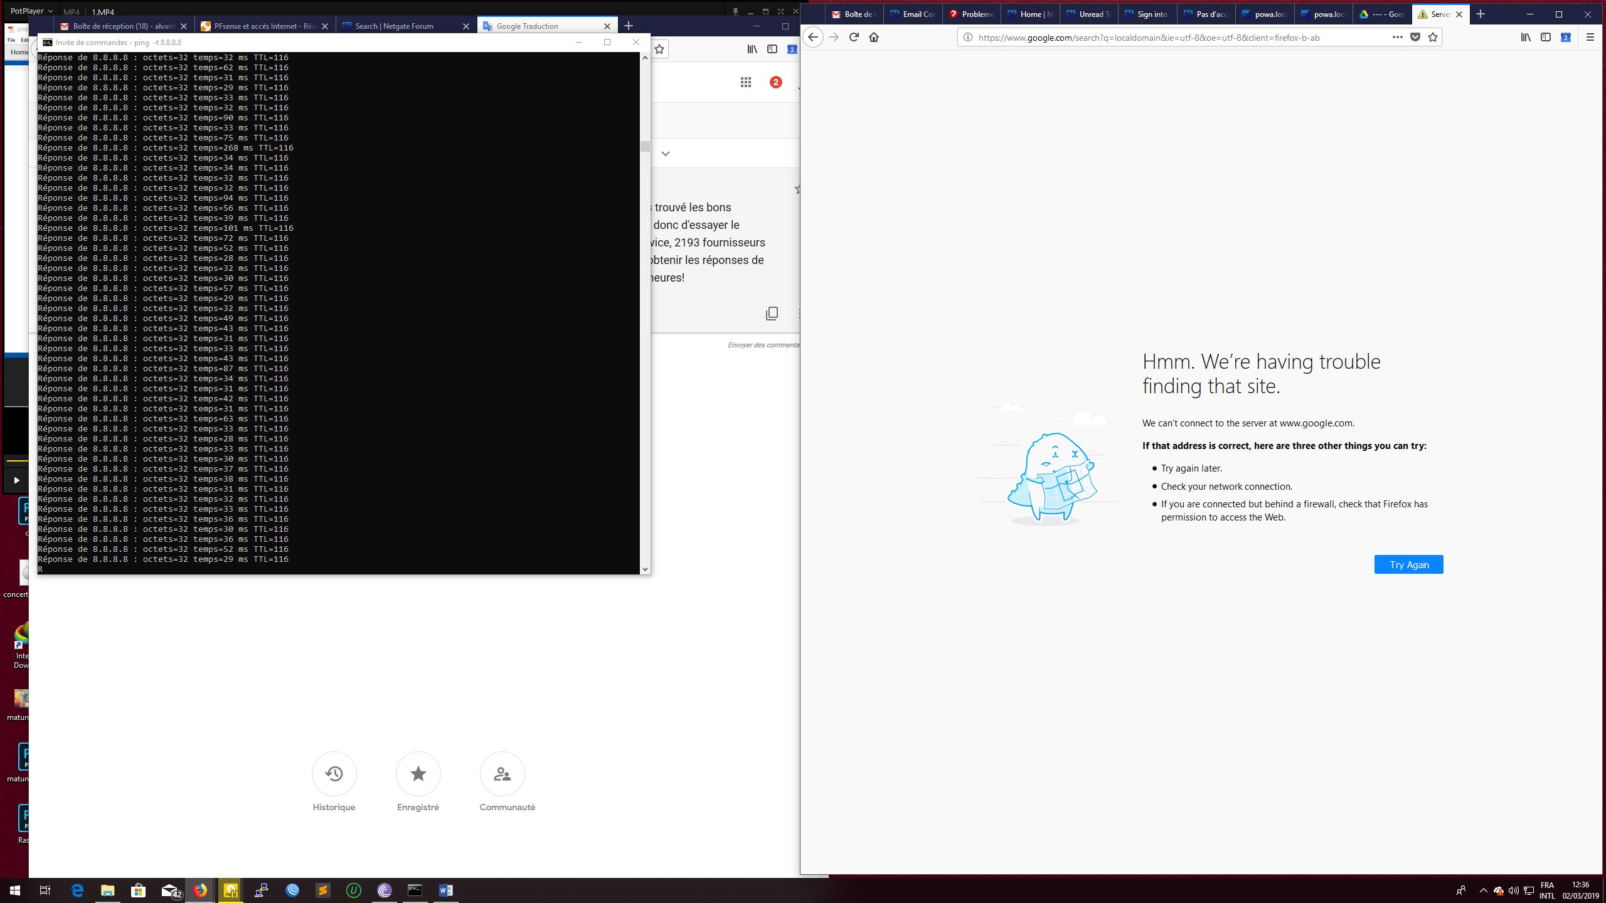Show hidden system tray icons
Image resolution: width=1606 pixels, height=903 pixels.
coord(1483,890)
